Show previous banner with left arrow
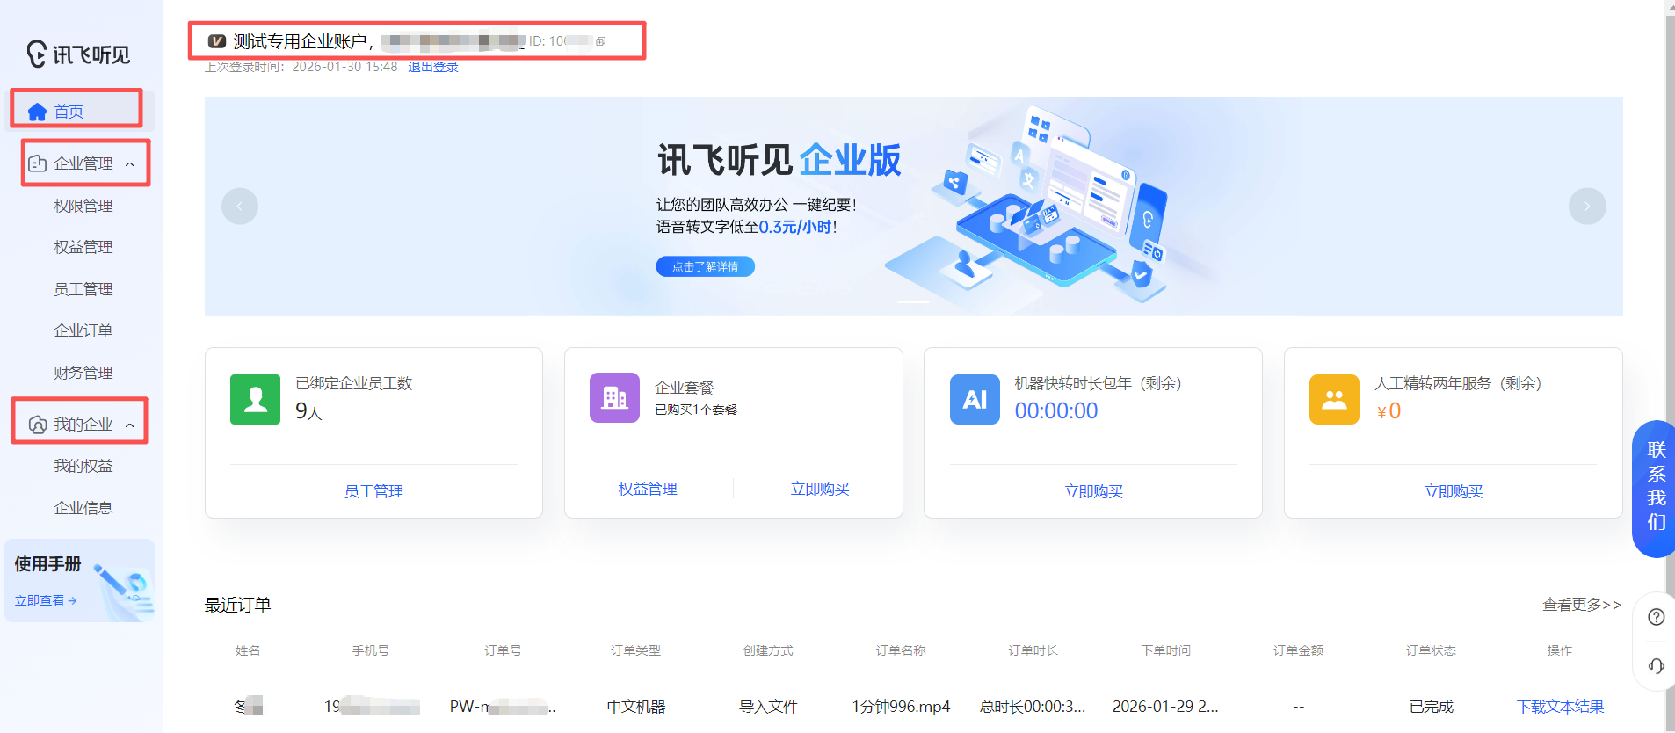This screenshot has width=1675, height=733. click(240, 206)
